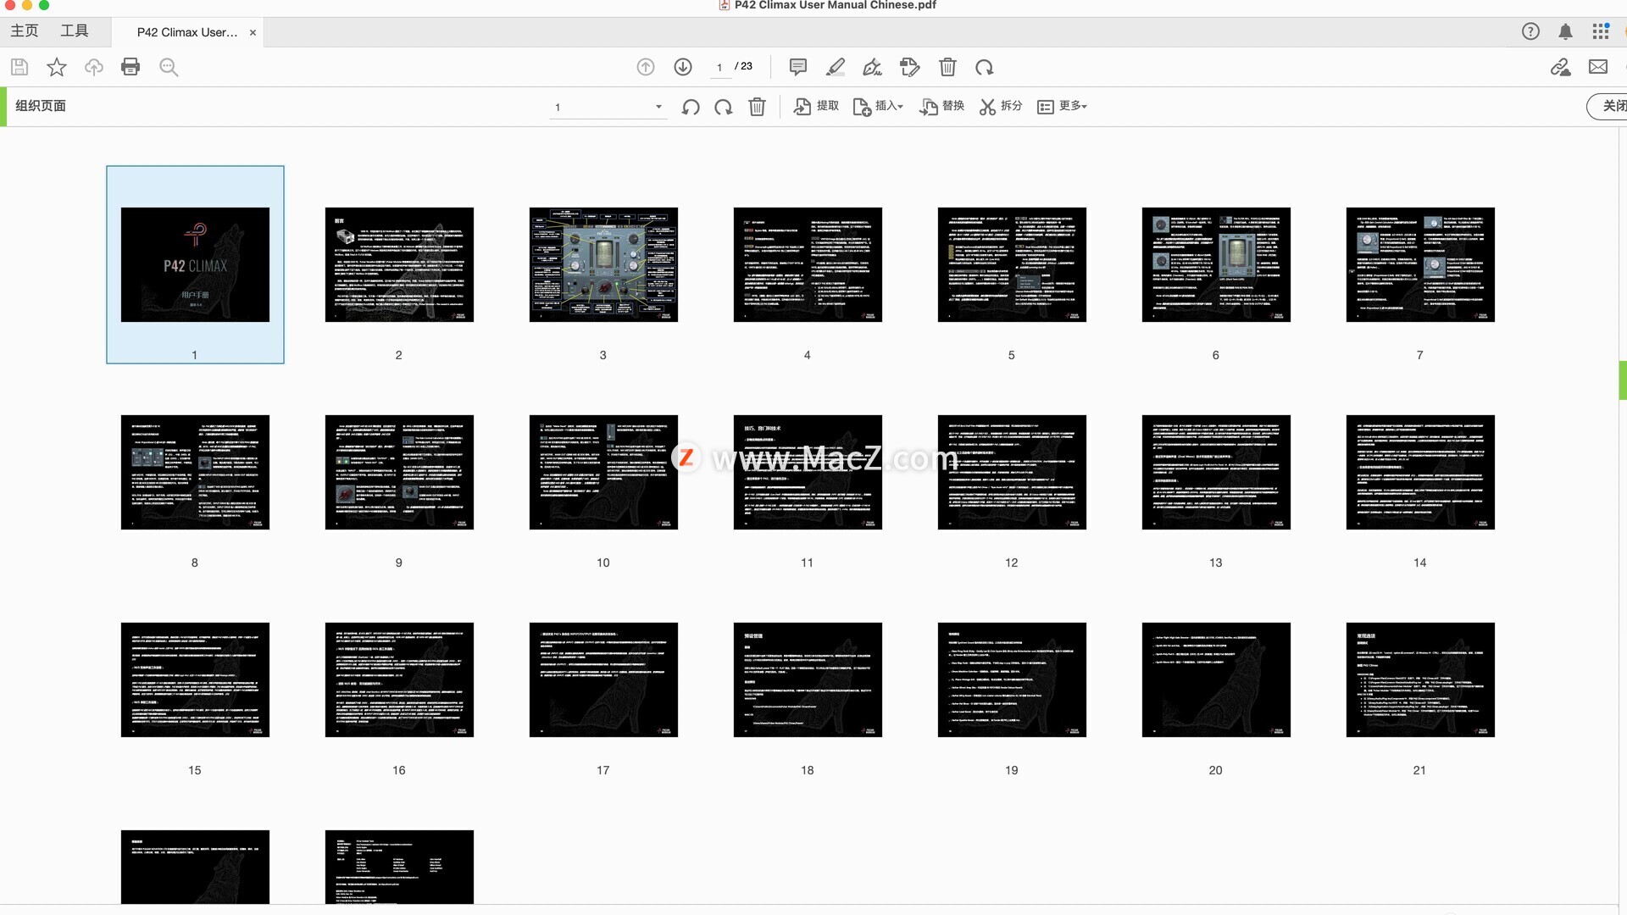Edit the current page number field
This screenshot has height=915, width=1627.
pos(720,67)
